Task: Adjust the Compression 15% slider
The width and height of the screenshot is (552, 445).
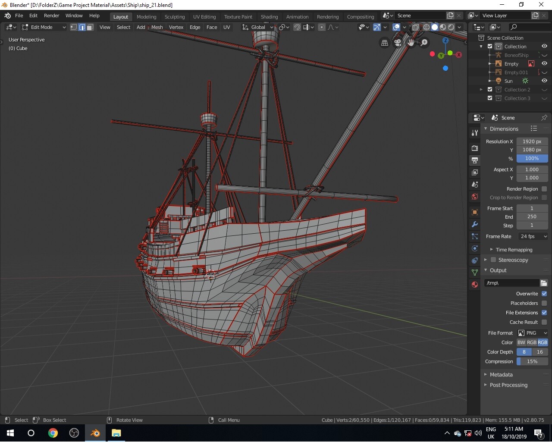Action: click(532, 361)
